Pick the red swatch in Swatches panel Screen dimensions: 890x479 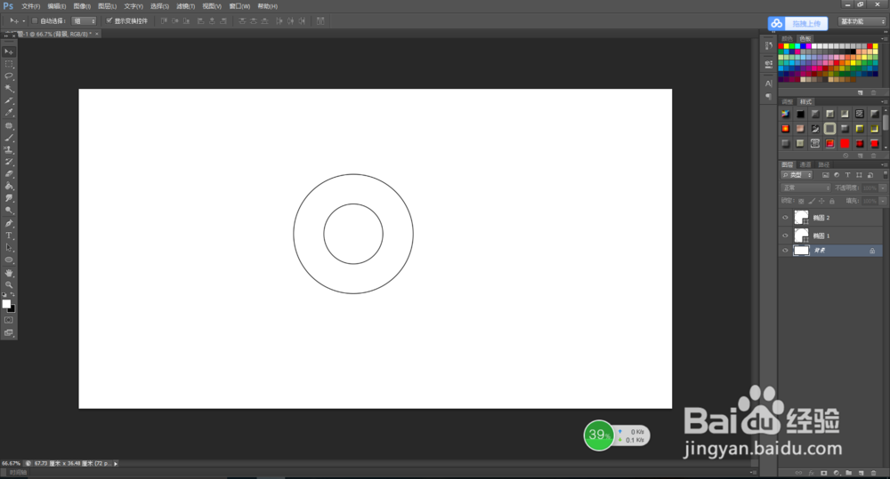781,46
